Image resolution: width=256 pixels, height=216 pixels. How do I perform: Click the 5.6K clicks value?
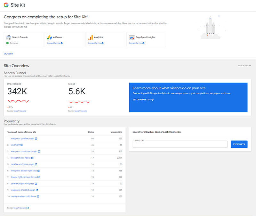[x=77, y=91]
